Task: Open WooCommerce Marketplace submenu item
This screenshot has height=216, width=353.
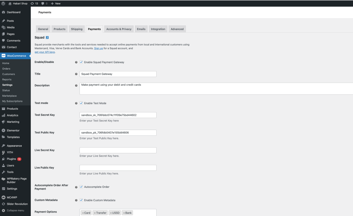Action: coord(9,96)
